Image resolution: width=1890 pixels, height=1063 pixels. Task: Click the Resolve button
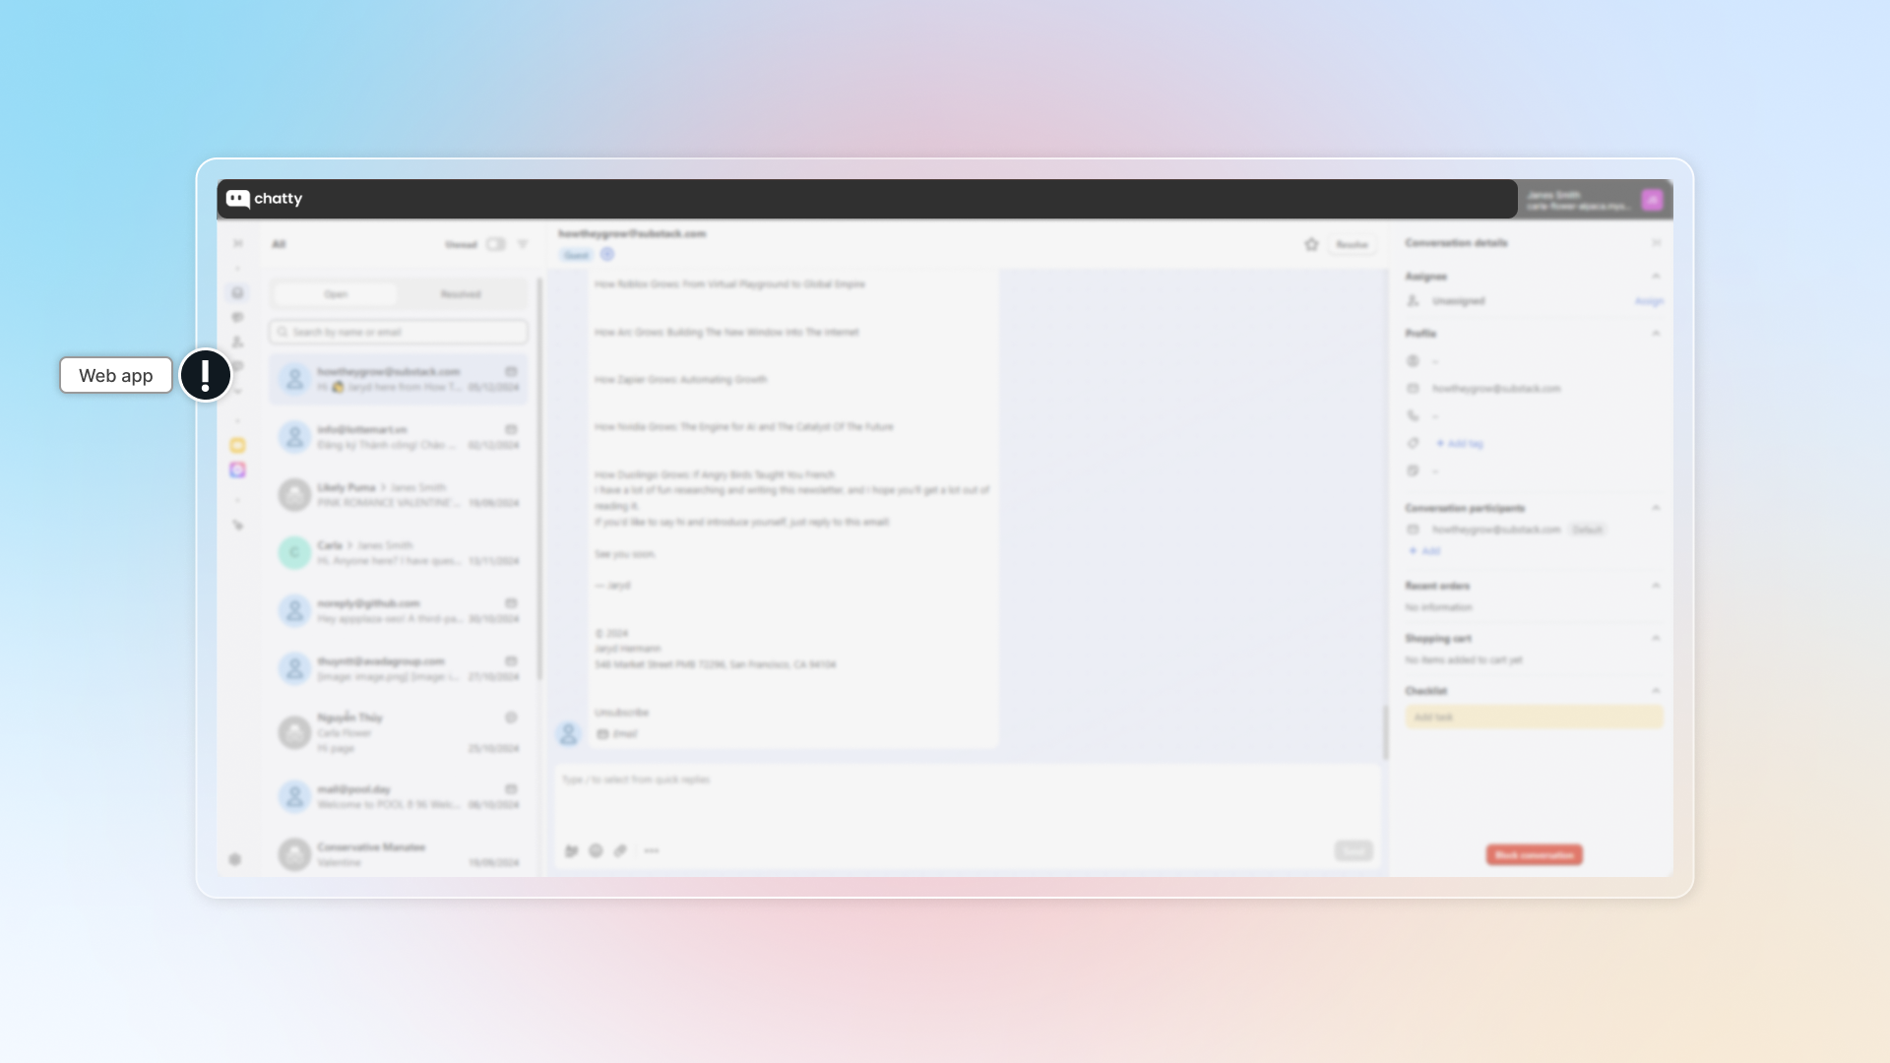tap(1352, 244)
